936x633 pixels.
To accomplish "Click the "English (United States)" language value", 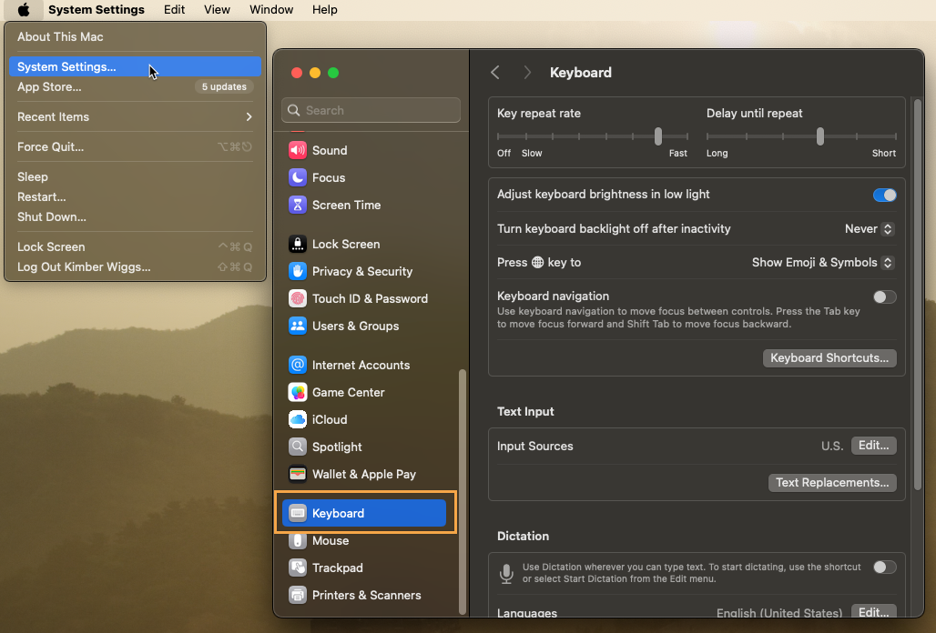I will (779, 613).
